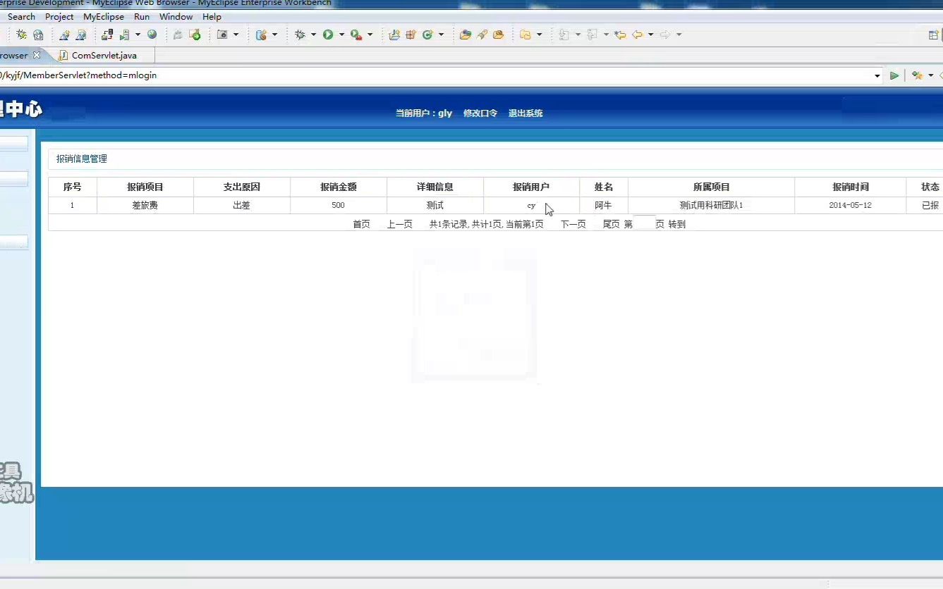Open the New Java Class dropdown arrow
The image size is (943, 589).
pyautogui.click(x=441, y=35)
